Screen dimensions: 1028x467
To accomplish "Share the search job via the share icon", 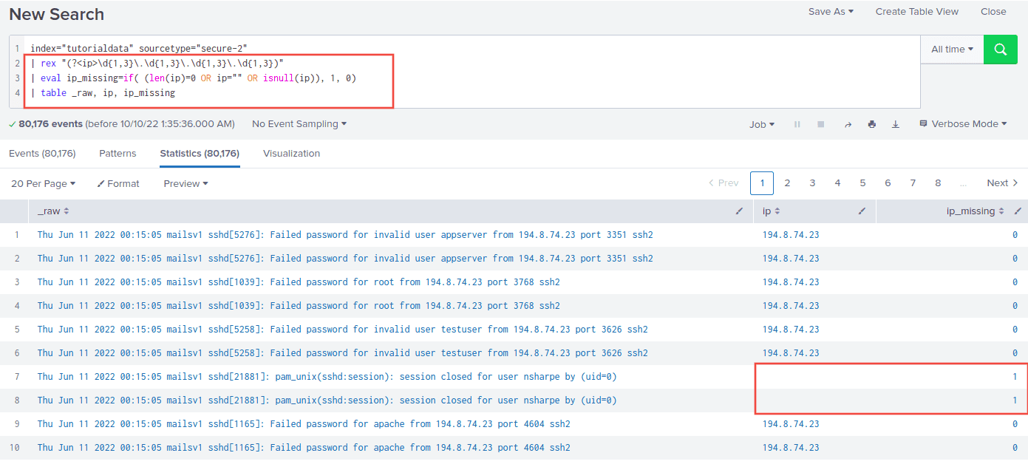I will coord(848,124).
